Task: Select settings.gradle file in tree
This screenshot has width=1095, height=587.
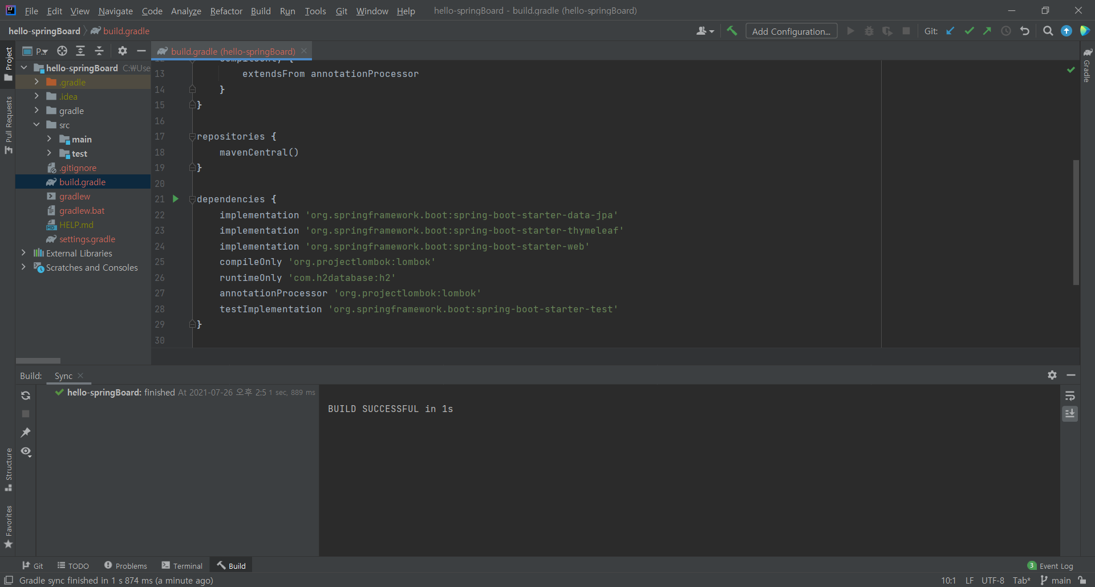Action: pyautogui.click(x=87, y=239)
